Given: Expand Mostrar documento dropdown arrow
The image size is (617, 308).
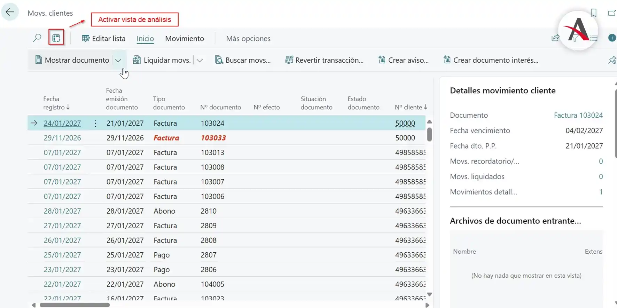Looking at the screenshot, I should pos(118,60).
